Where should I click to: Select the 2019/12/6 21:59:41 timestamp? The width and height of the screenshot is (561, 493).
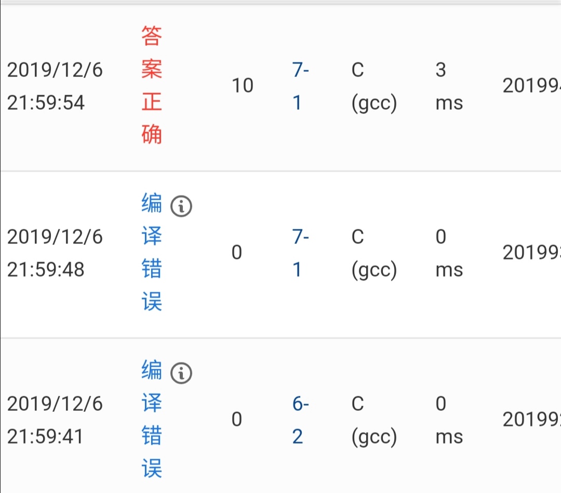(x=55, y=420)
